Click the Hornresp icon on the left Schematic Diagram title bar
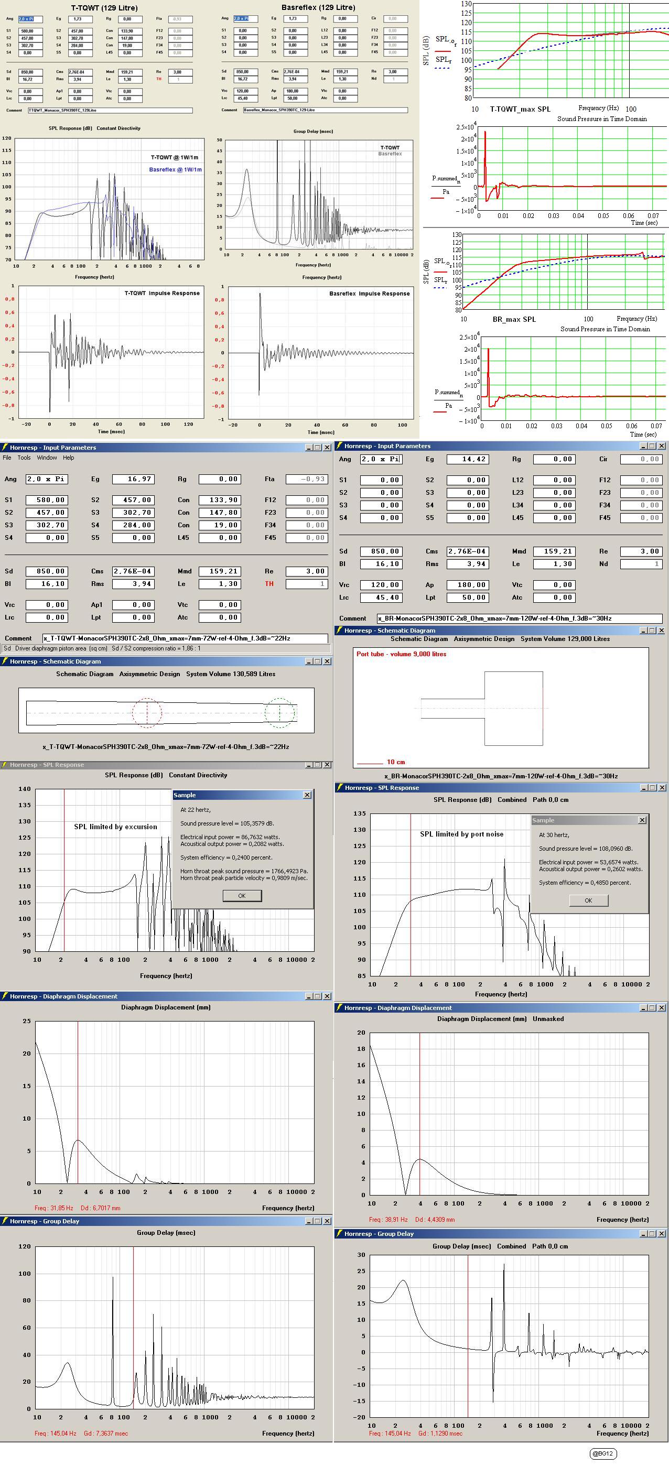Viewport: 669px width, 1466px height. coord(5,661)
